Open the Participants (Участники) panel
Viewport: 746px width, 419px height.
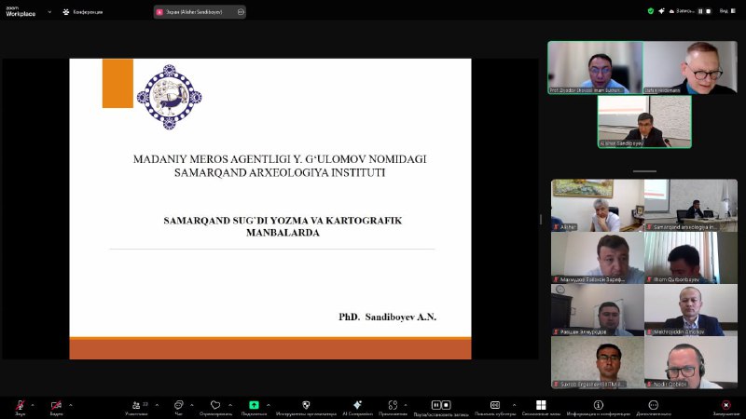(136, 407)
